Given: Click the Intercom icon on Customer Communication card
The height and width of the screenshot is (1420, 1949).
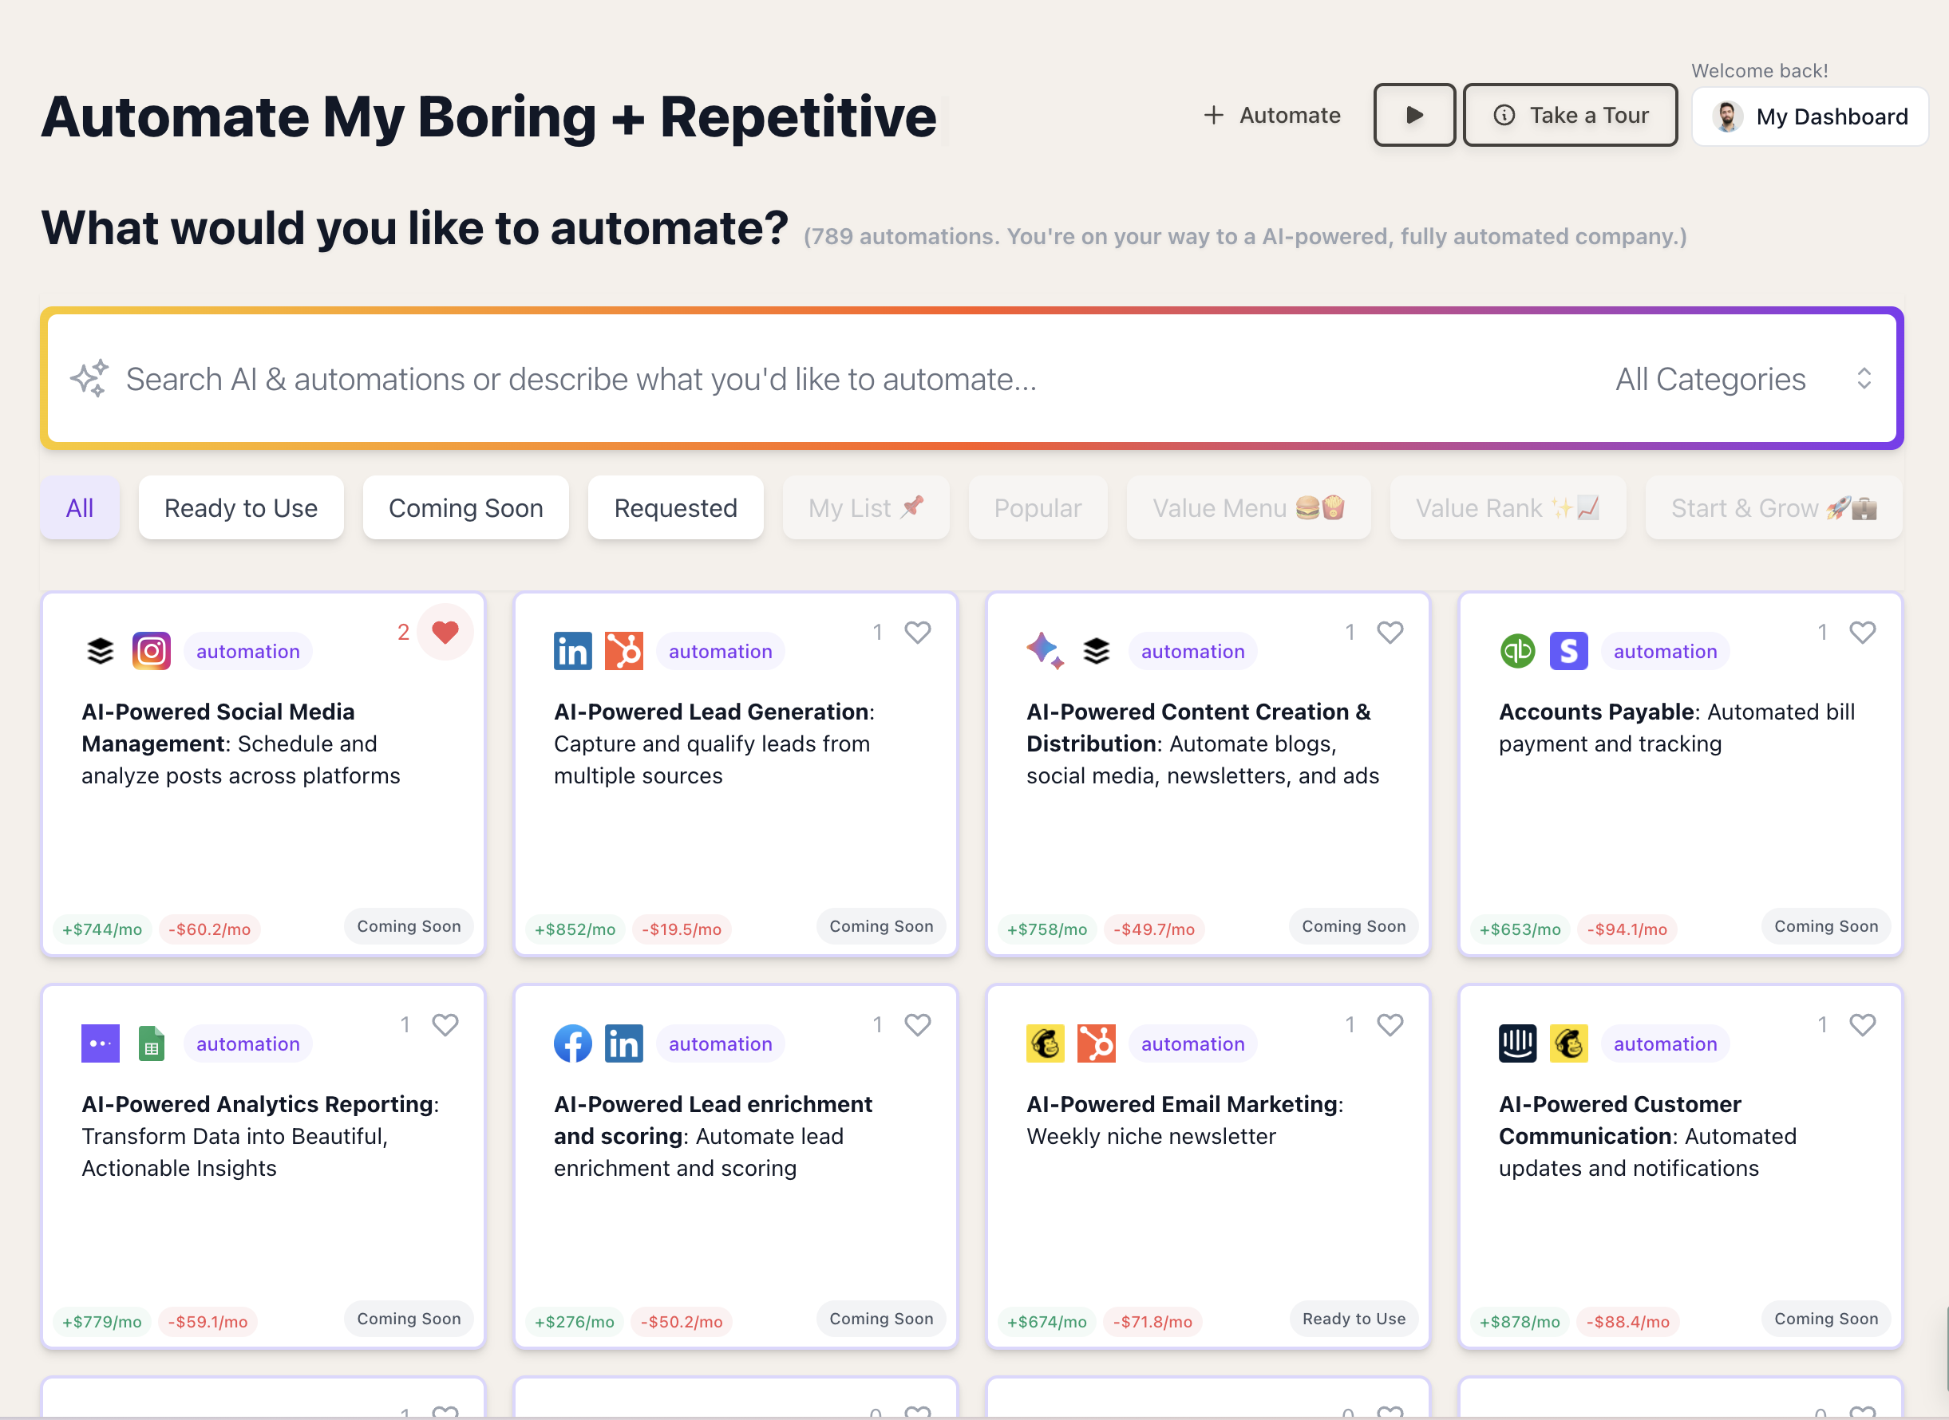Looking at the screenshot, I should (1517, 1043).
